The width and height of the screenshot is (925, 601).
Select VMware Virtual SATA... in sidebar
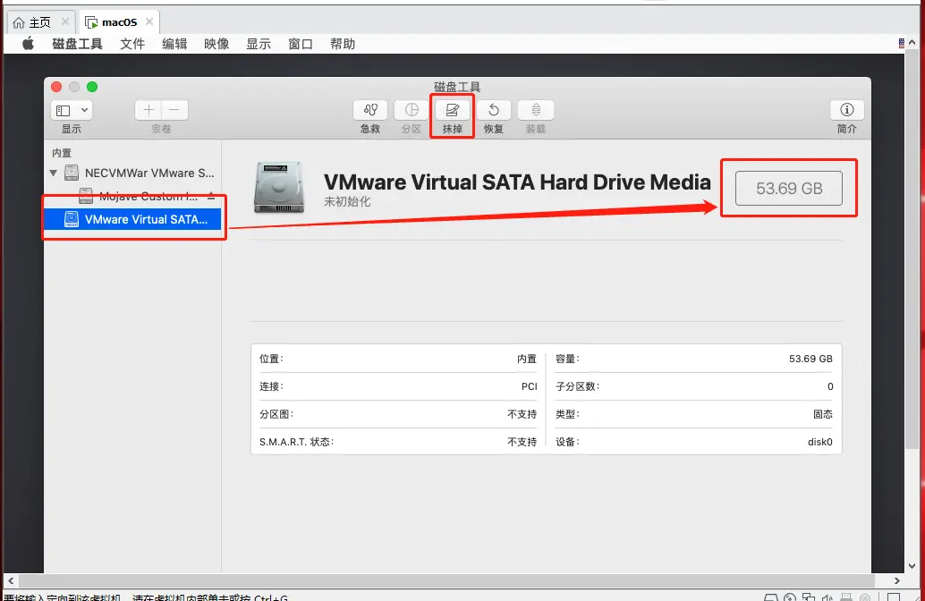[x=132, y=219]
